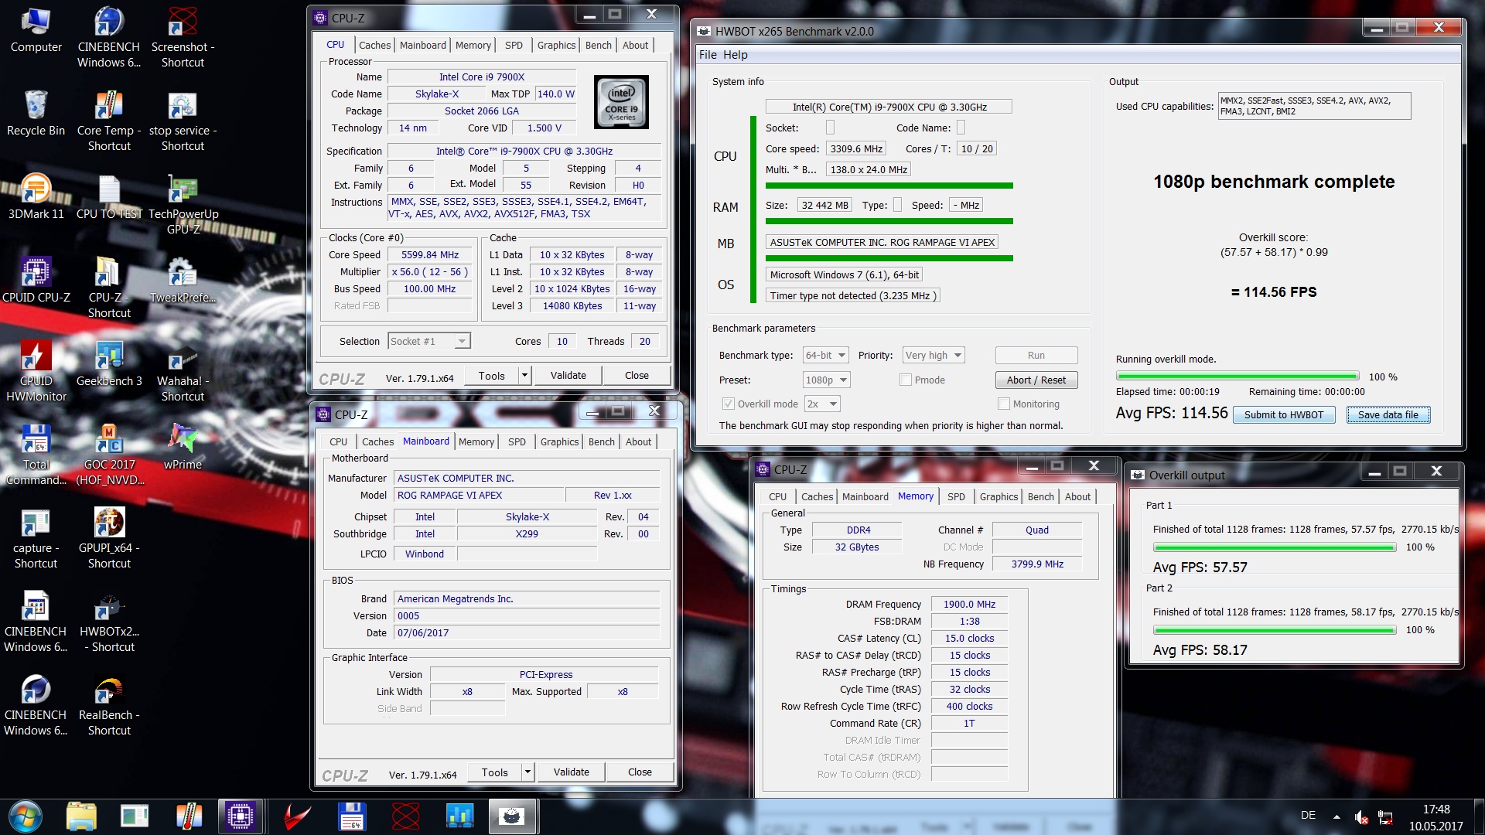
Task: Open the CPU TO TEST file icon
Action: click(x=109, y=197)
